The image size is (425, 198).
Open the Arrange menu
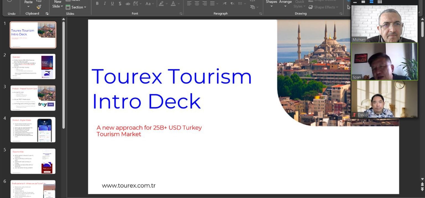[x=285, y=4]
